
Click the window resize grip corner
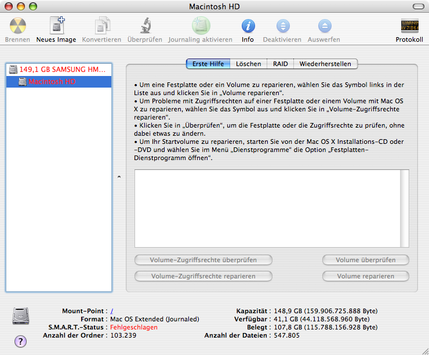click(x=425, y=352)
